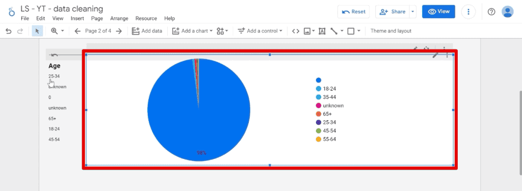The image size is (522, 191).
Task: Click the Age table column header
Action: coord(55,66)
